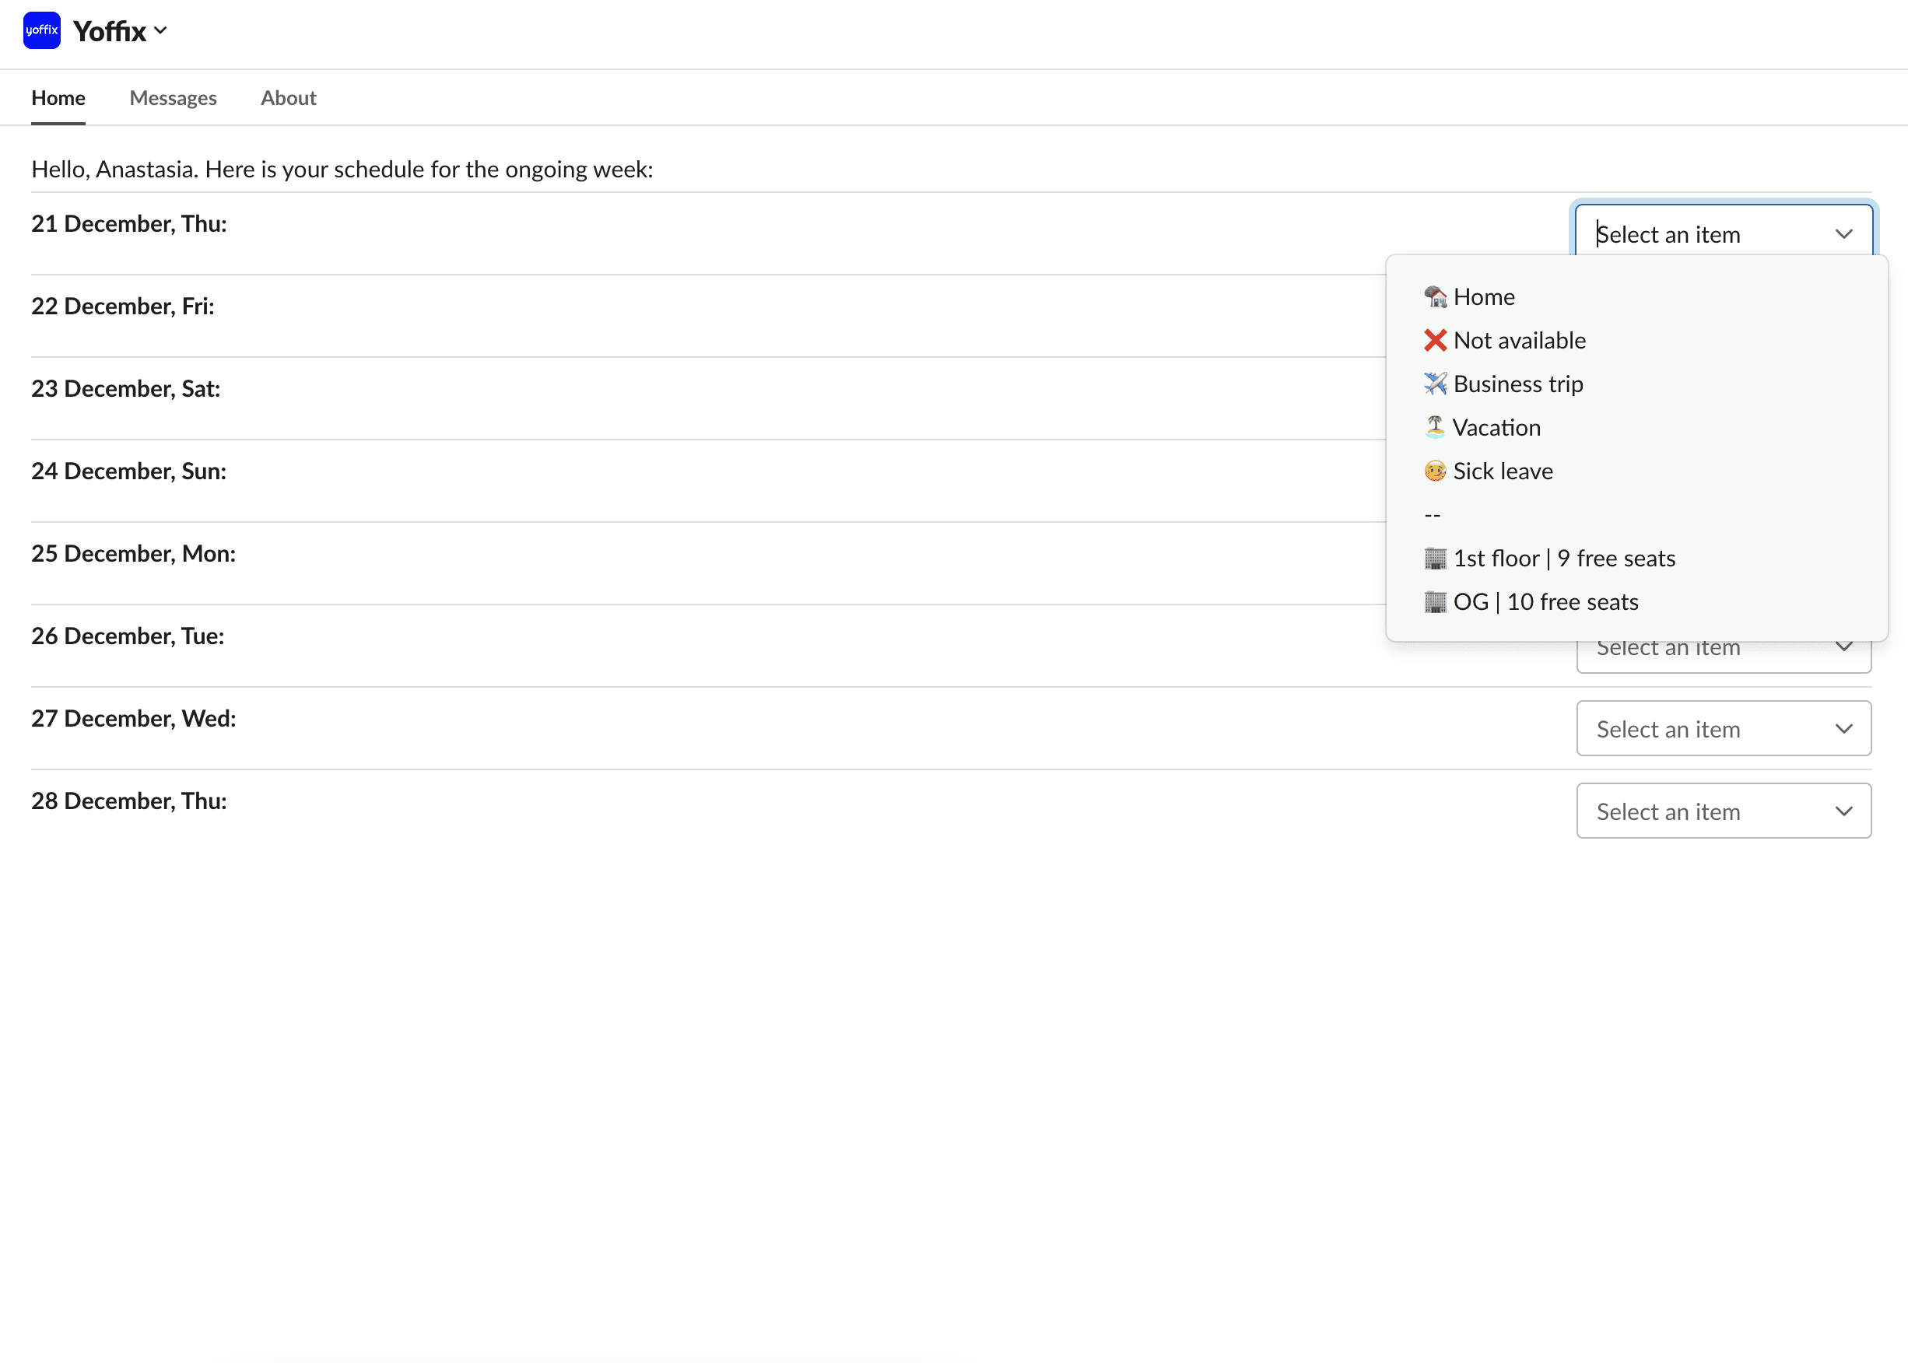The image size is (1908, 1363).
Task: Expand the 28 December dropdown chevron
Action: [1843, 811]
